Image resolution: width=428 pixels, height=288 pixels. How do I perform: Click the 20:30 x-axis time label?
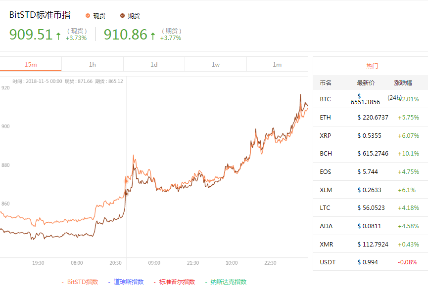tap(115, 263)
